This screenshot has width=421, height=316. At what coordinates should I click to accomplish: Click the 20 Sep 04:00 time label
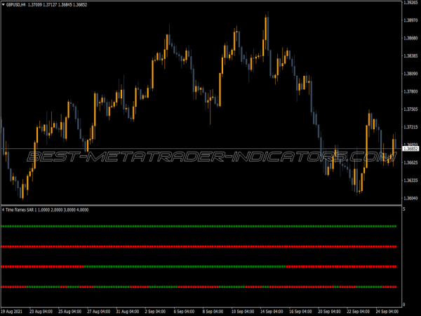330,312
